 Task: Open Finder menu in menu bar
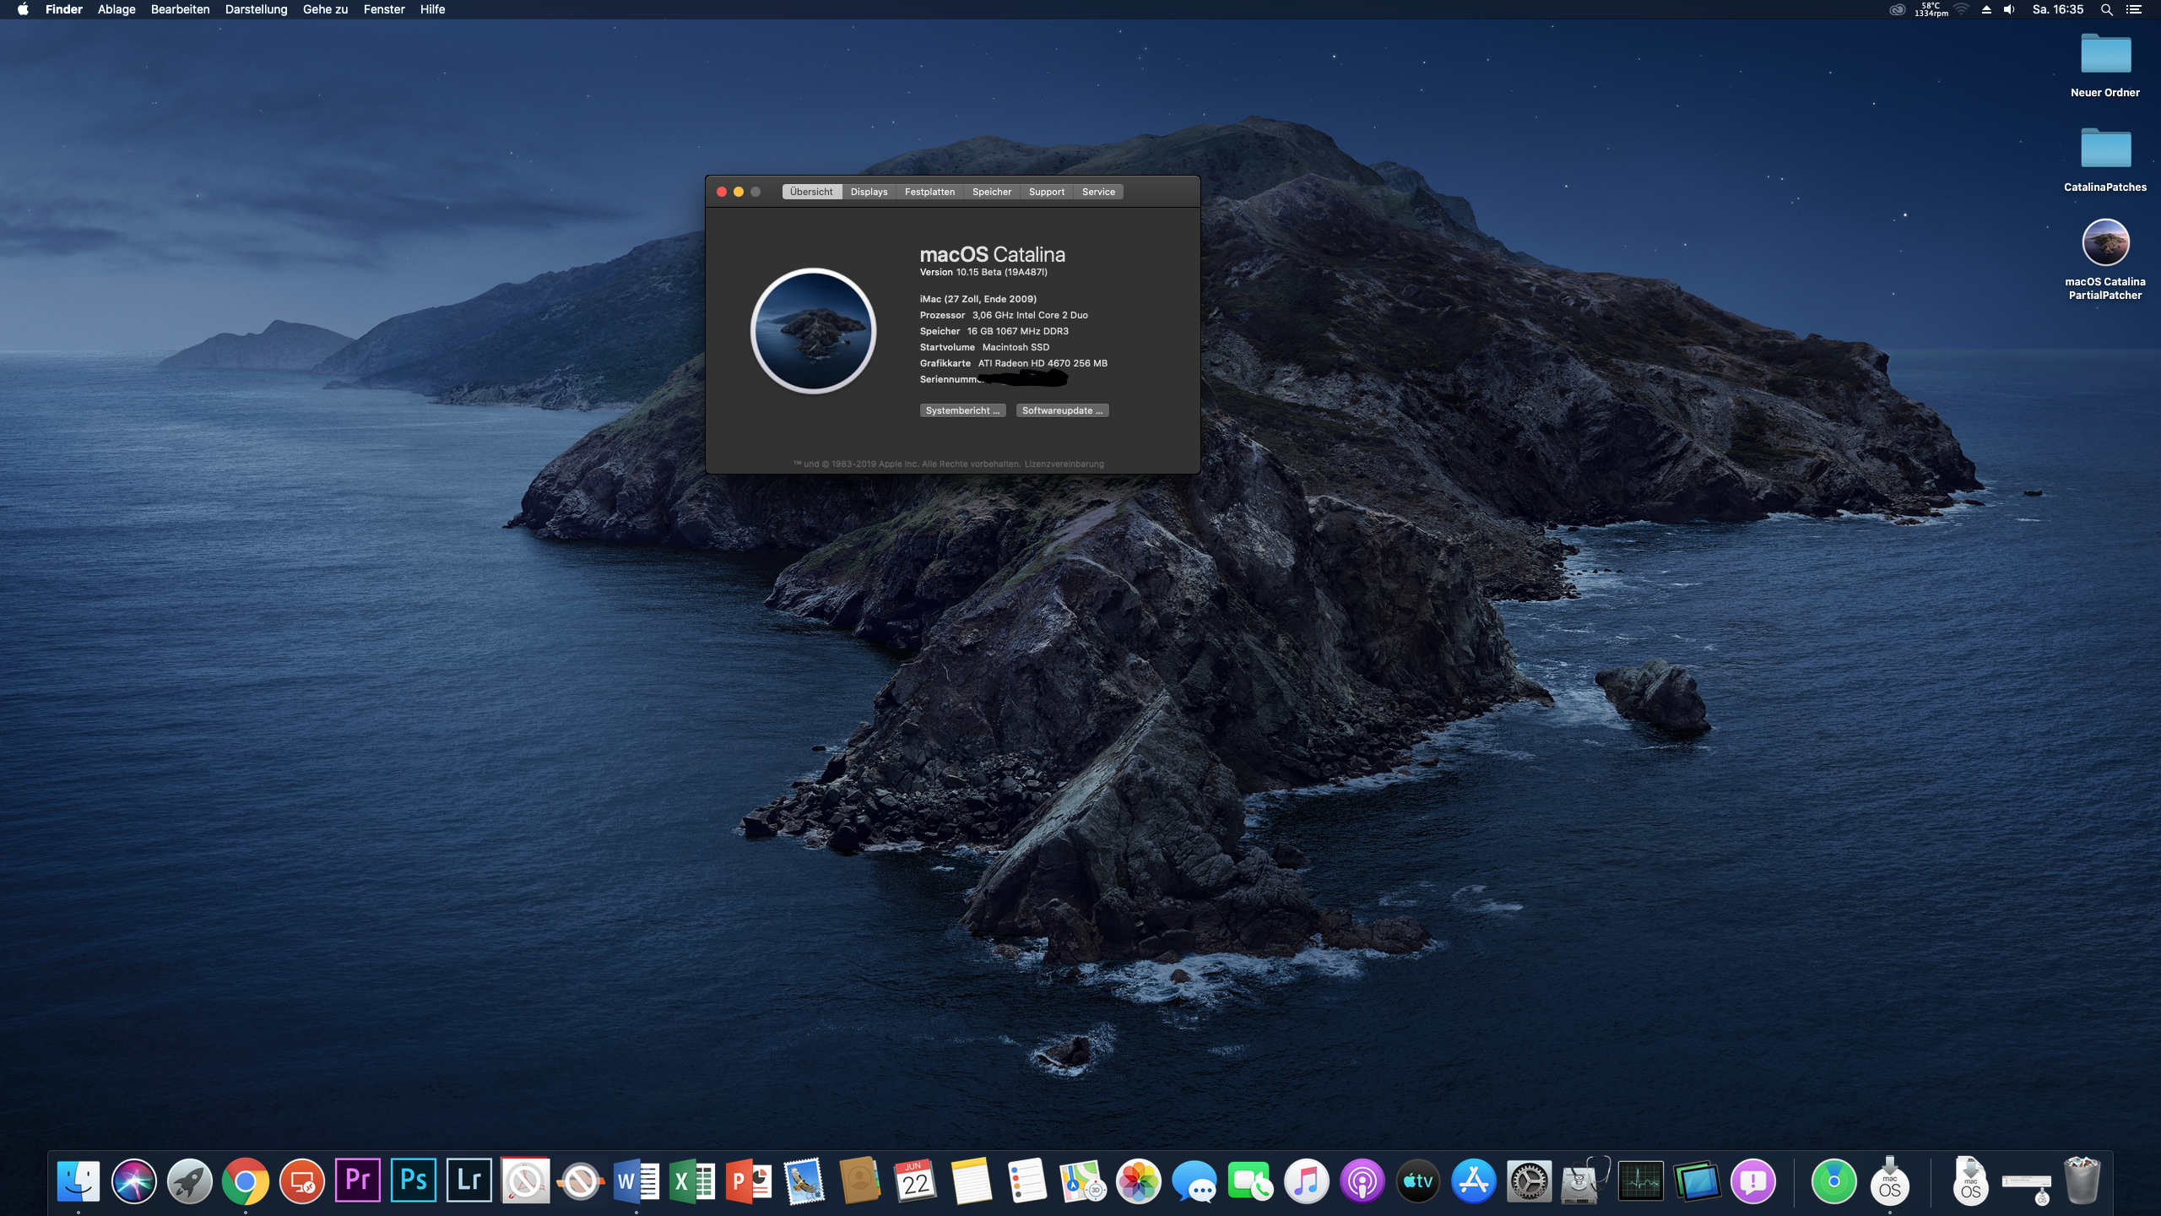click(65, 9)
